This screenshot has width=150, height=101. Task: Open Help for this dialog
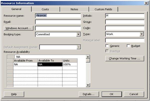pos(14,94)
